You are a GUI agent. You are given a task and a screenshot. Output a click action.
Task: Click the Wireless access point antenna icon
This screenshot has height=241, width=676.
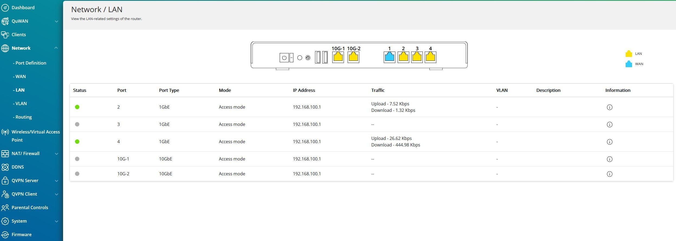5,132
